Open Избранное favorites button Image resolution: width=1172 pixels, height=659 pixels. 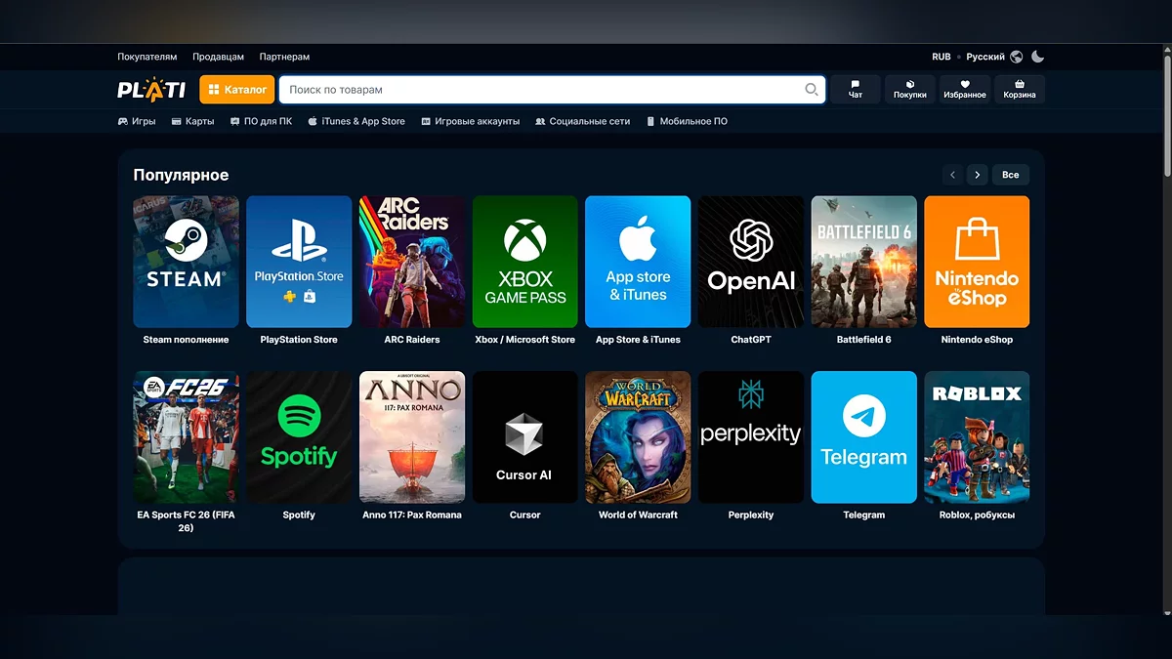point(965,90)
